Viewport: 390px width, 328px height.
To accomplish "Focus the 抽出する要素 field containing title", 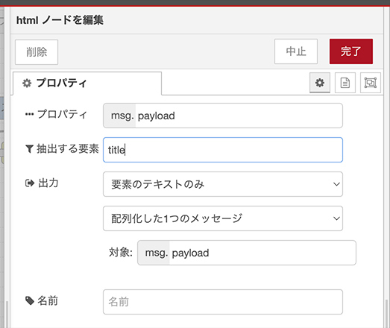I will click(223, 150).
